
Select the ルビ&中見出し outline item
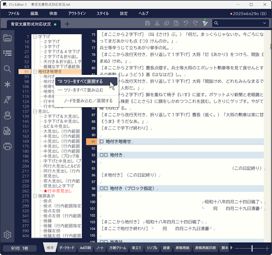pos(57,126)
